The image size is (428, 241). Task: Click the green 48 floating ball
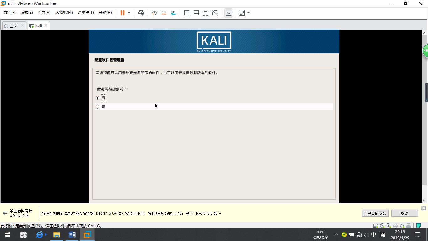point(425,51)
